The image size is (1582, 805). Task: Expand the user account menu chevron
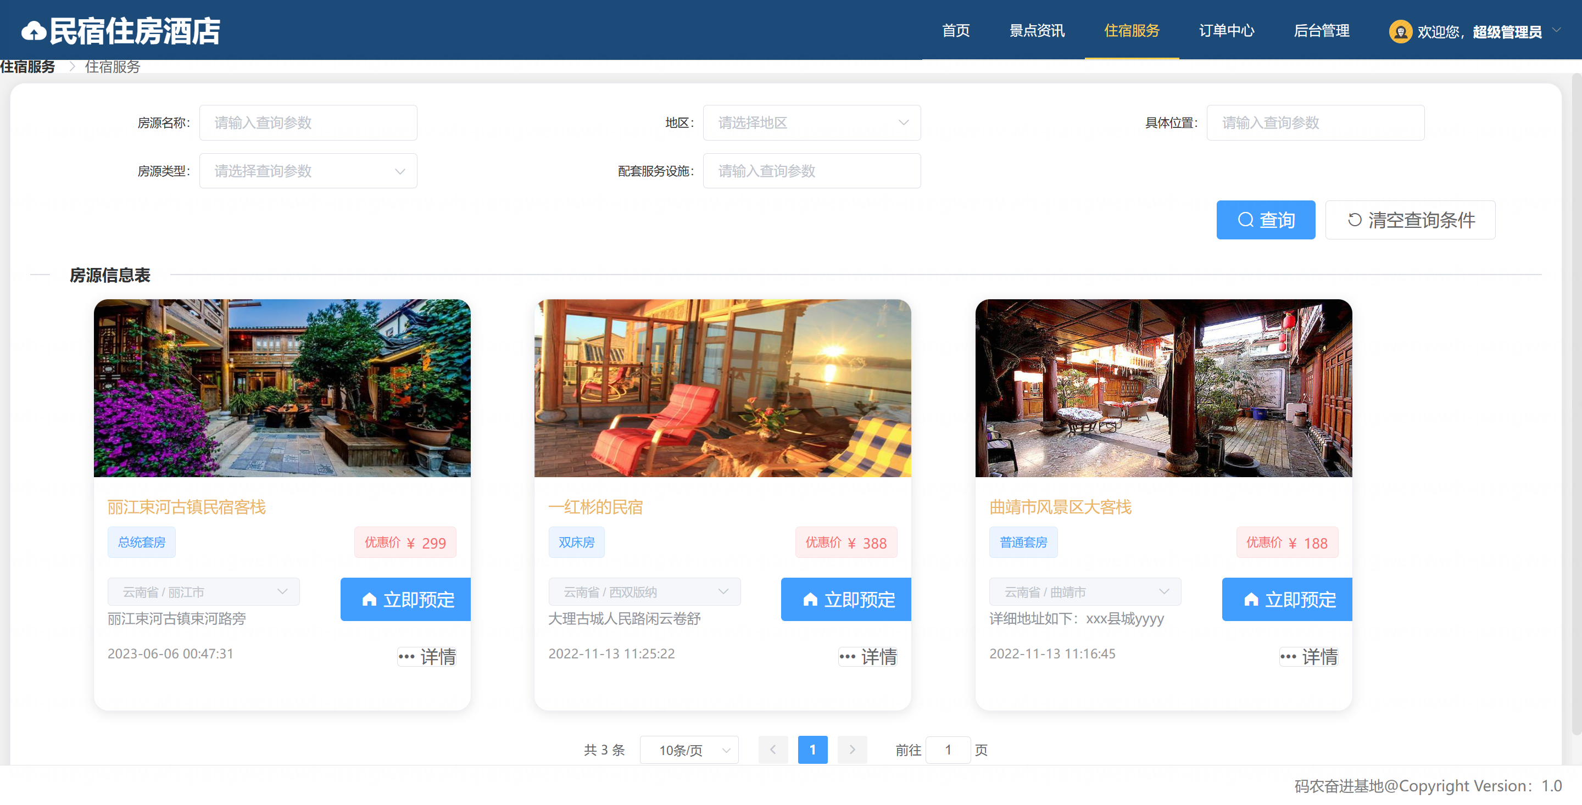pos(1556,30)
